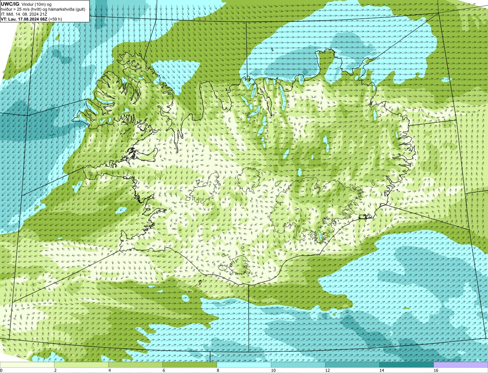Screen dimensions: 488x373
Task: Click the medium green 4–6 m/s legend swatch
Action: tap(135, 365)
